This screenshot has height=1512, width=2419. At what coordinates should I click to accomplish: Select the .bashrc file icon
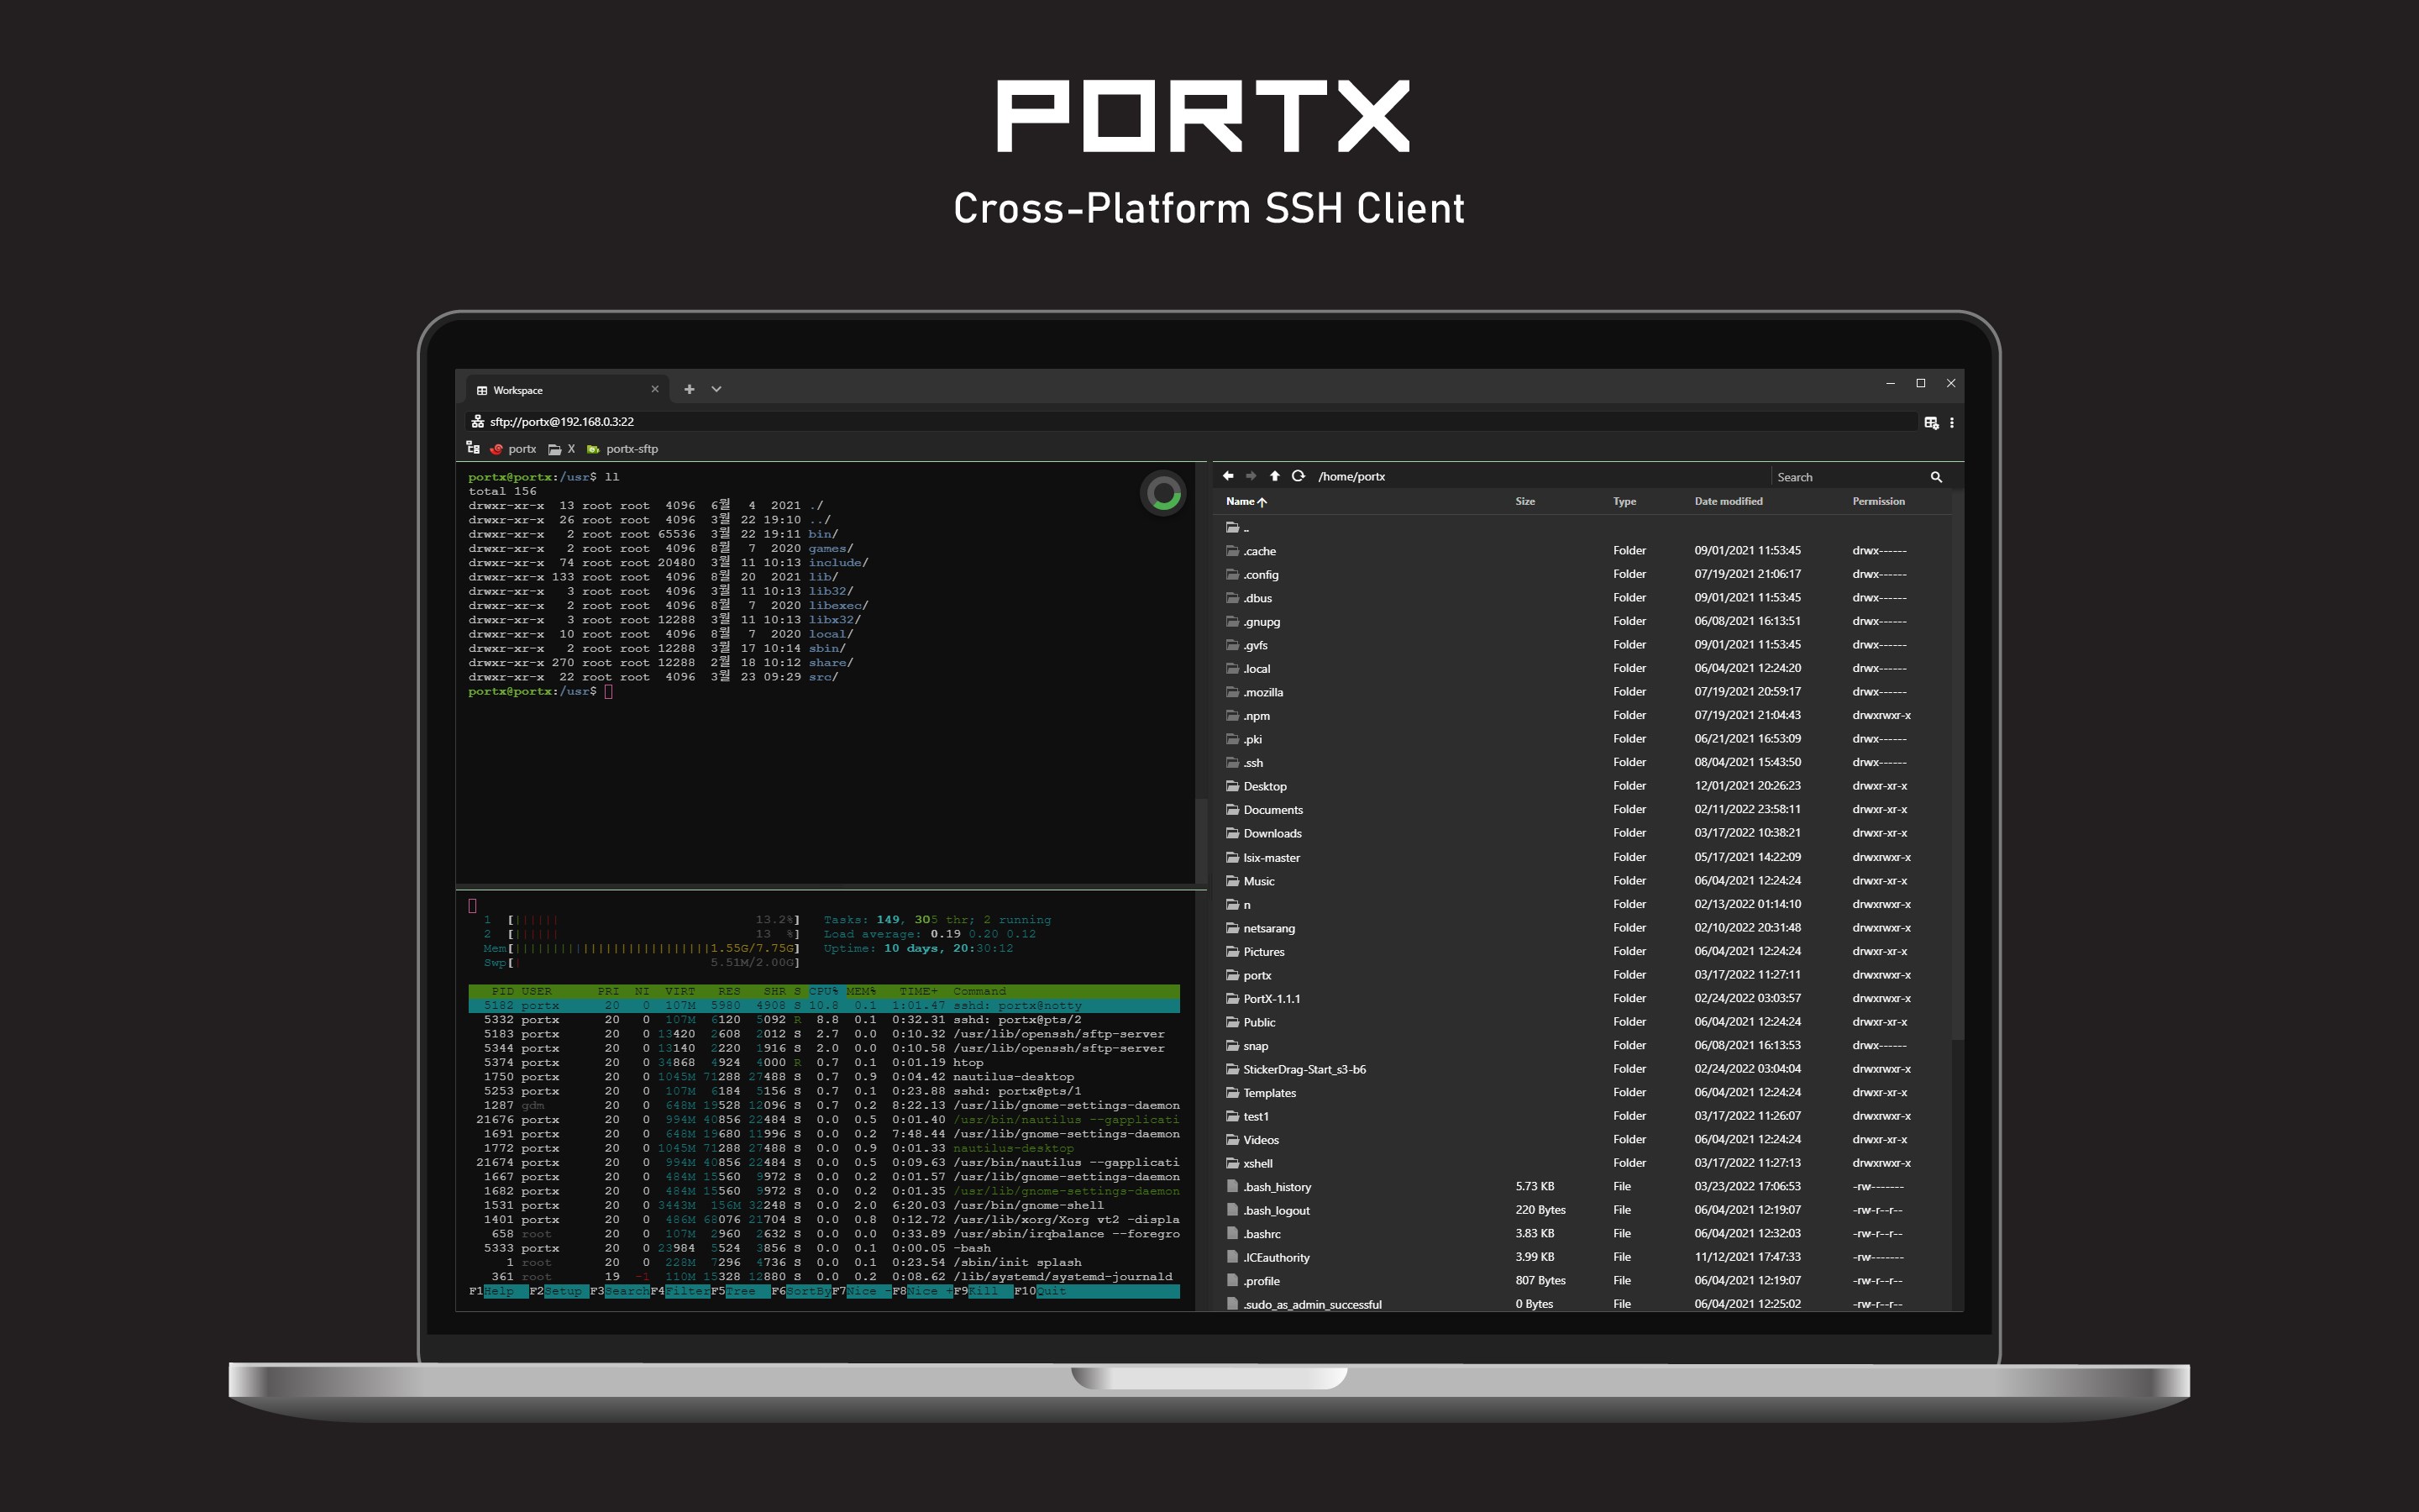click(1232, 1234)
